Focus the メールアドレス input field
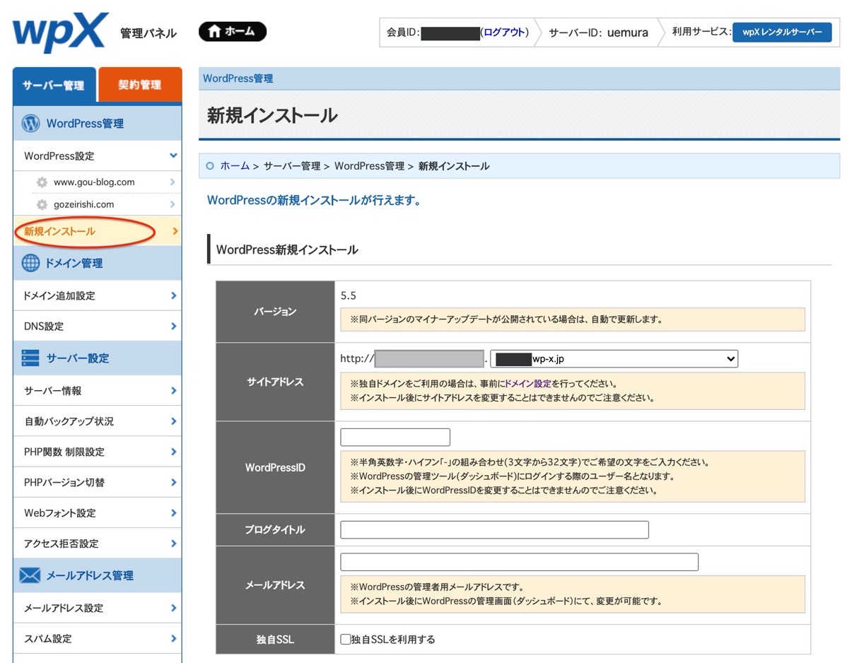 pyautogui.click(x=519, y=561)
